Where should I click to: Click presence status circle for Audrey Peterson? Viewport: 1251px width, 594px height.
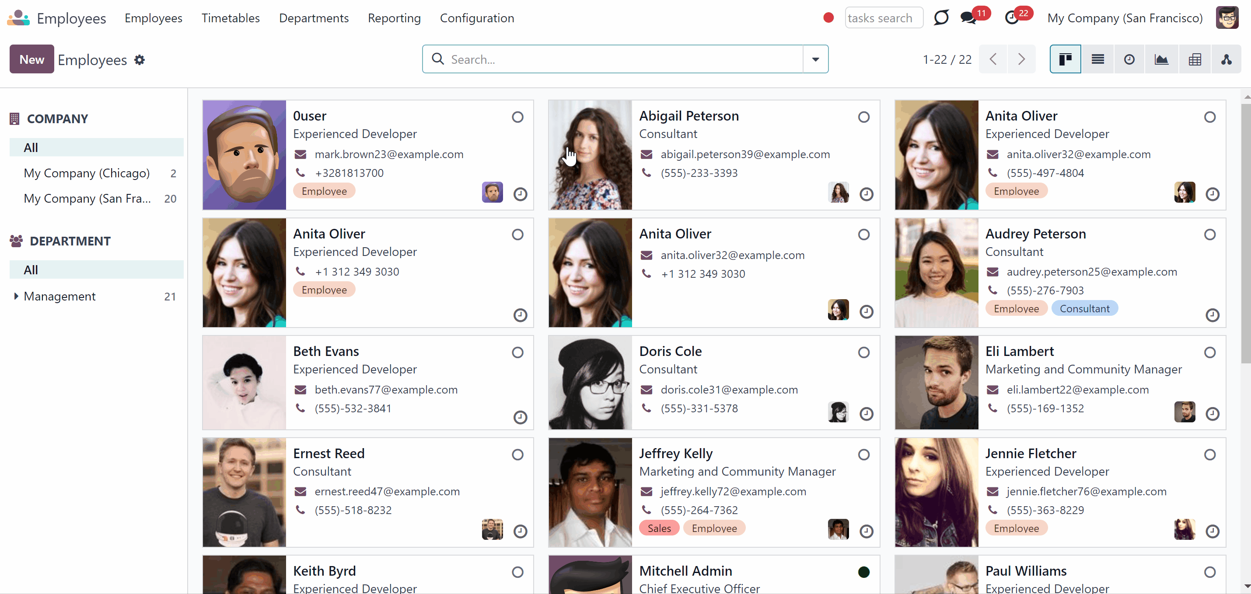[1210, 235]
